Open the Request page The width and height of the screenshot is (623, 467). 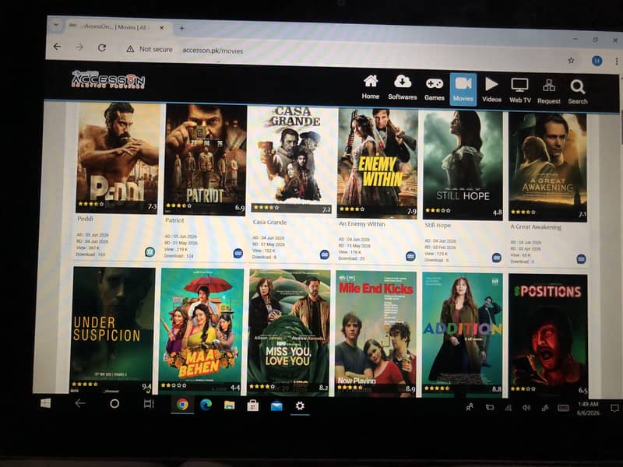pyautogui.click(x=549, y=92)
